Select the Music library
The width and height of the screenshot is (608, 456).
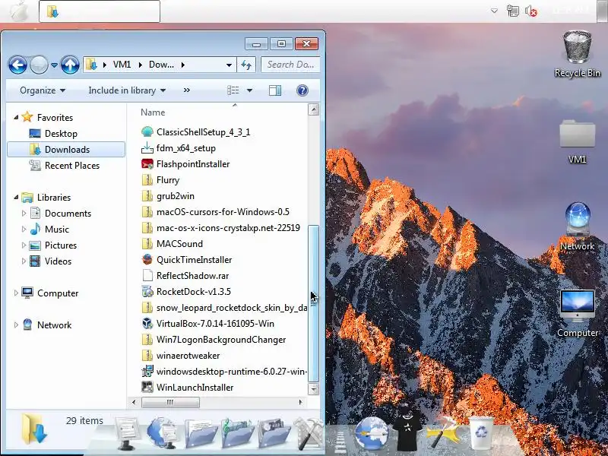(56, 230)
